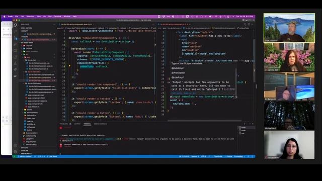Open styles.css in the file tree
Viewport: 322px width, 181px height.
click(x=31, y=127)
